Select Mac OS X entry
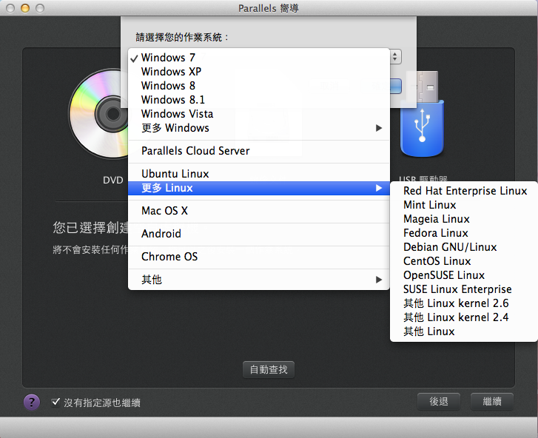This screenshot has width=538, height=438. tap(259, 211)
